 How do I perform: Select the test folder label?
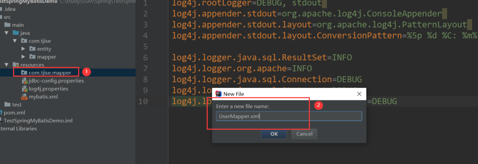click(x=17, y=104)
